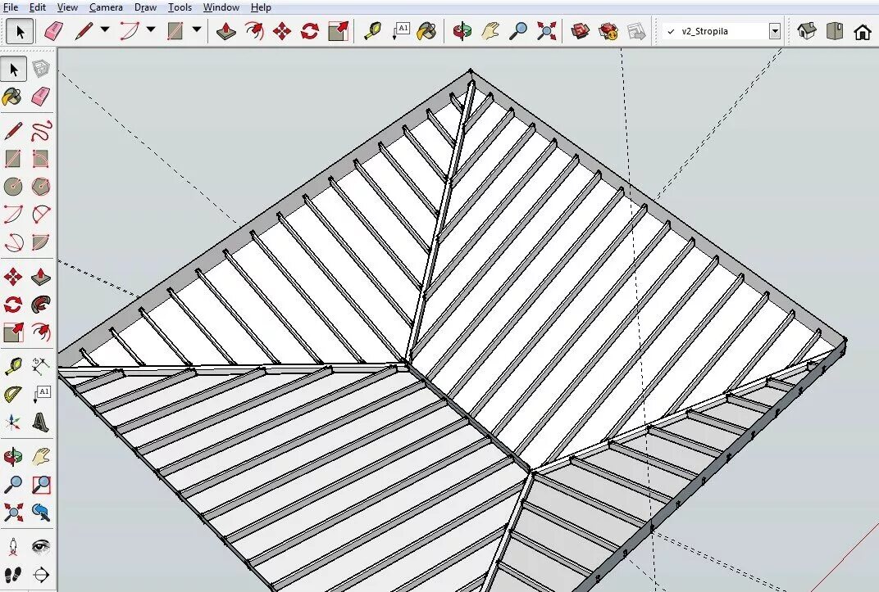Open the File menu
The width and height of the screenshot is (879, 592).
(11, 7)
